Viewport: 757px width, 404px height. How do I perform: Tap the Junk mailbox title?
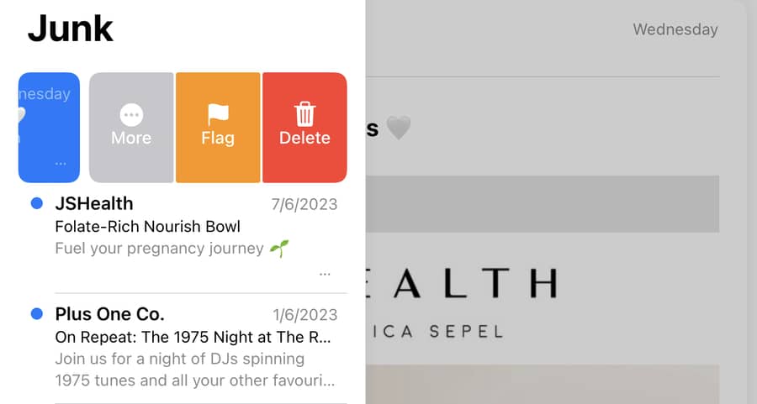(71, 29)
